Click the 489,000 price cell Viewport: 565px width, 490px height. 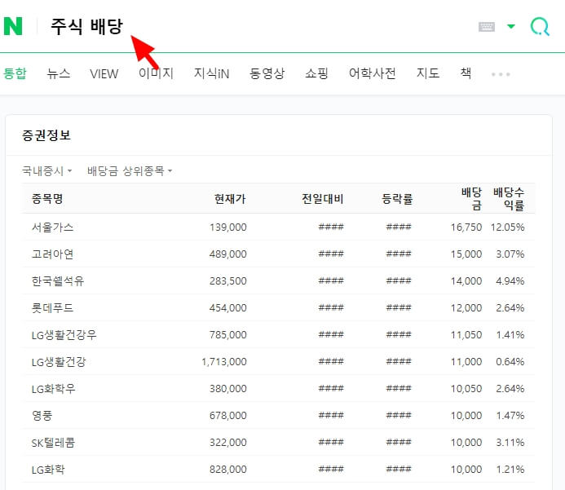(x=228, y=254)
